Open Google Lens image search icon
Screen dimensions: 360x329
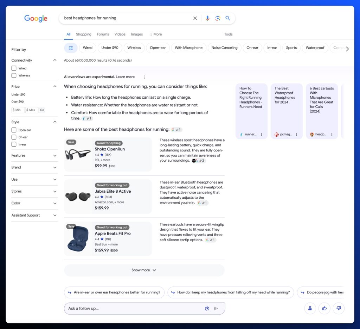(x=218, y=18)
